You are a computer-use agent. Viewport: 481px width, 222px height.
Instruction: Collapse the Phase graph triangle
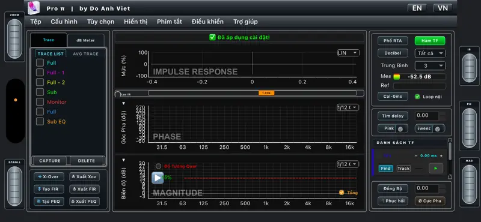point(124,103)
